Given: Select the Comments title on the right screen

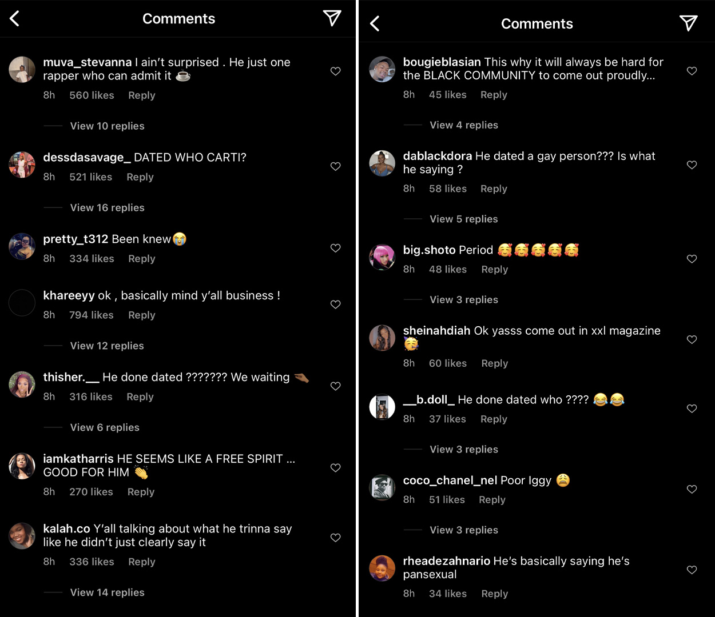Looking at the screenshot, I should click(537, 23).
